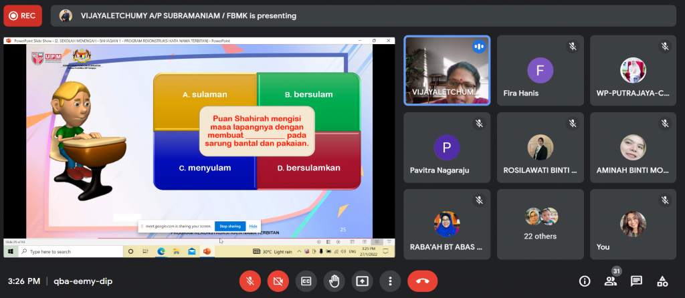Image resolution: width=685 pixels, height=298 pixels.
Task: Open the chat panel
Action: (636, 281)
